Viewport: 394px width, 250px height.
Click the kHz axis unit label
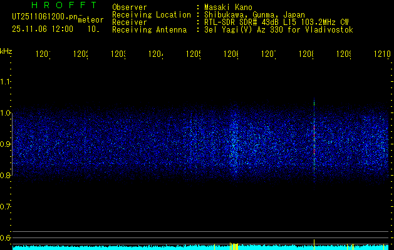(x=6, y=51)
